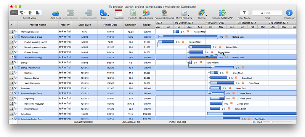
Task: Click the Finish Date column header
Action: pyautogui.click(x=110, y=25)
